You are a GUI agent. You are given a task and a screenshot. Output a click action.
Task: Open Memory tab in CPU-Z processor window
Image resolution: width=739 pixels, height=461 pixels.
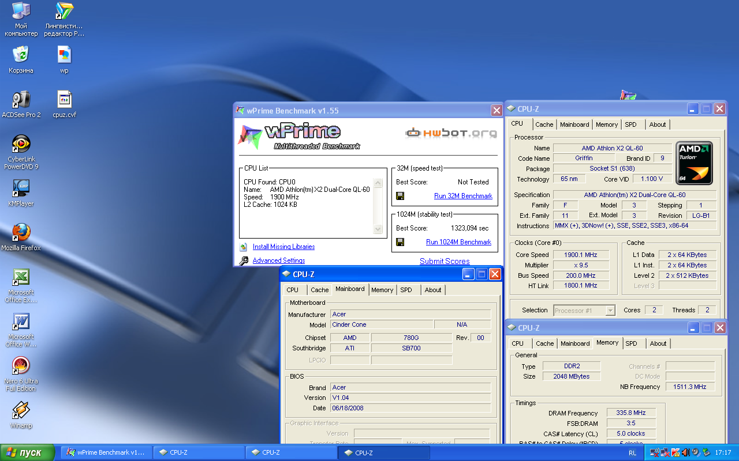pyautogui.click(x=607, y=124)
